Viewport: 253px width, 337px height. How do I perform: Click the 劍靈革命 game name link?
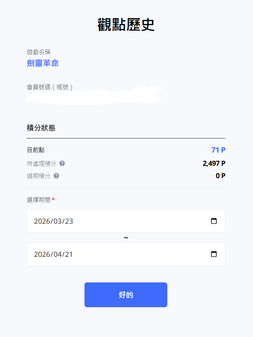43,63
